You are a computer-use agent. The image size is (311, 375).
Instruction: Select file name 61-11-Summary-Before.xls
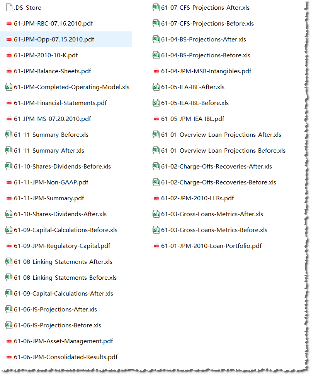51,135
